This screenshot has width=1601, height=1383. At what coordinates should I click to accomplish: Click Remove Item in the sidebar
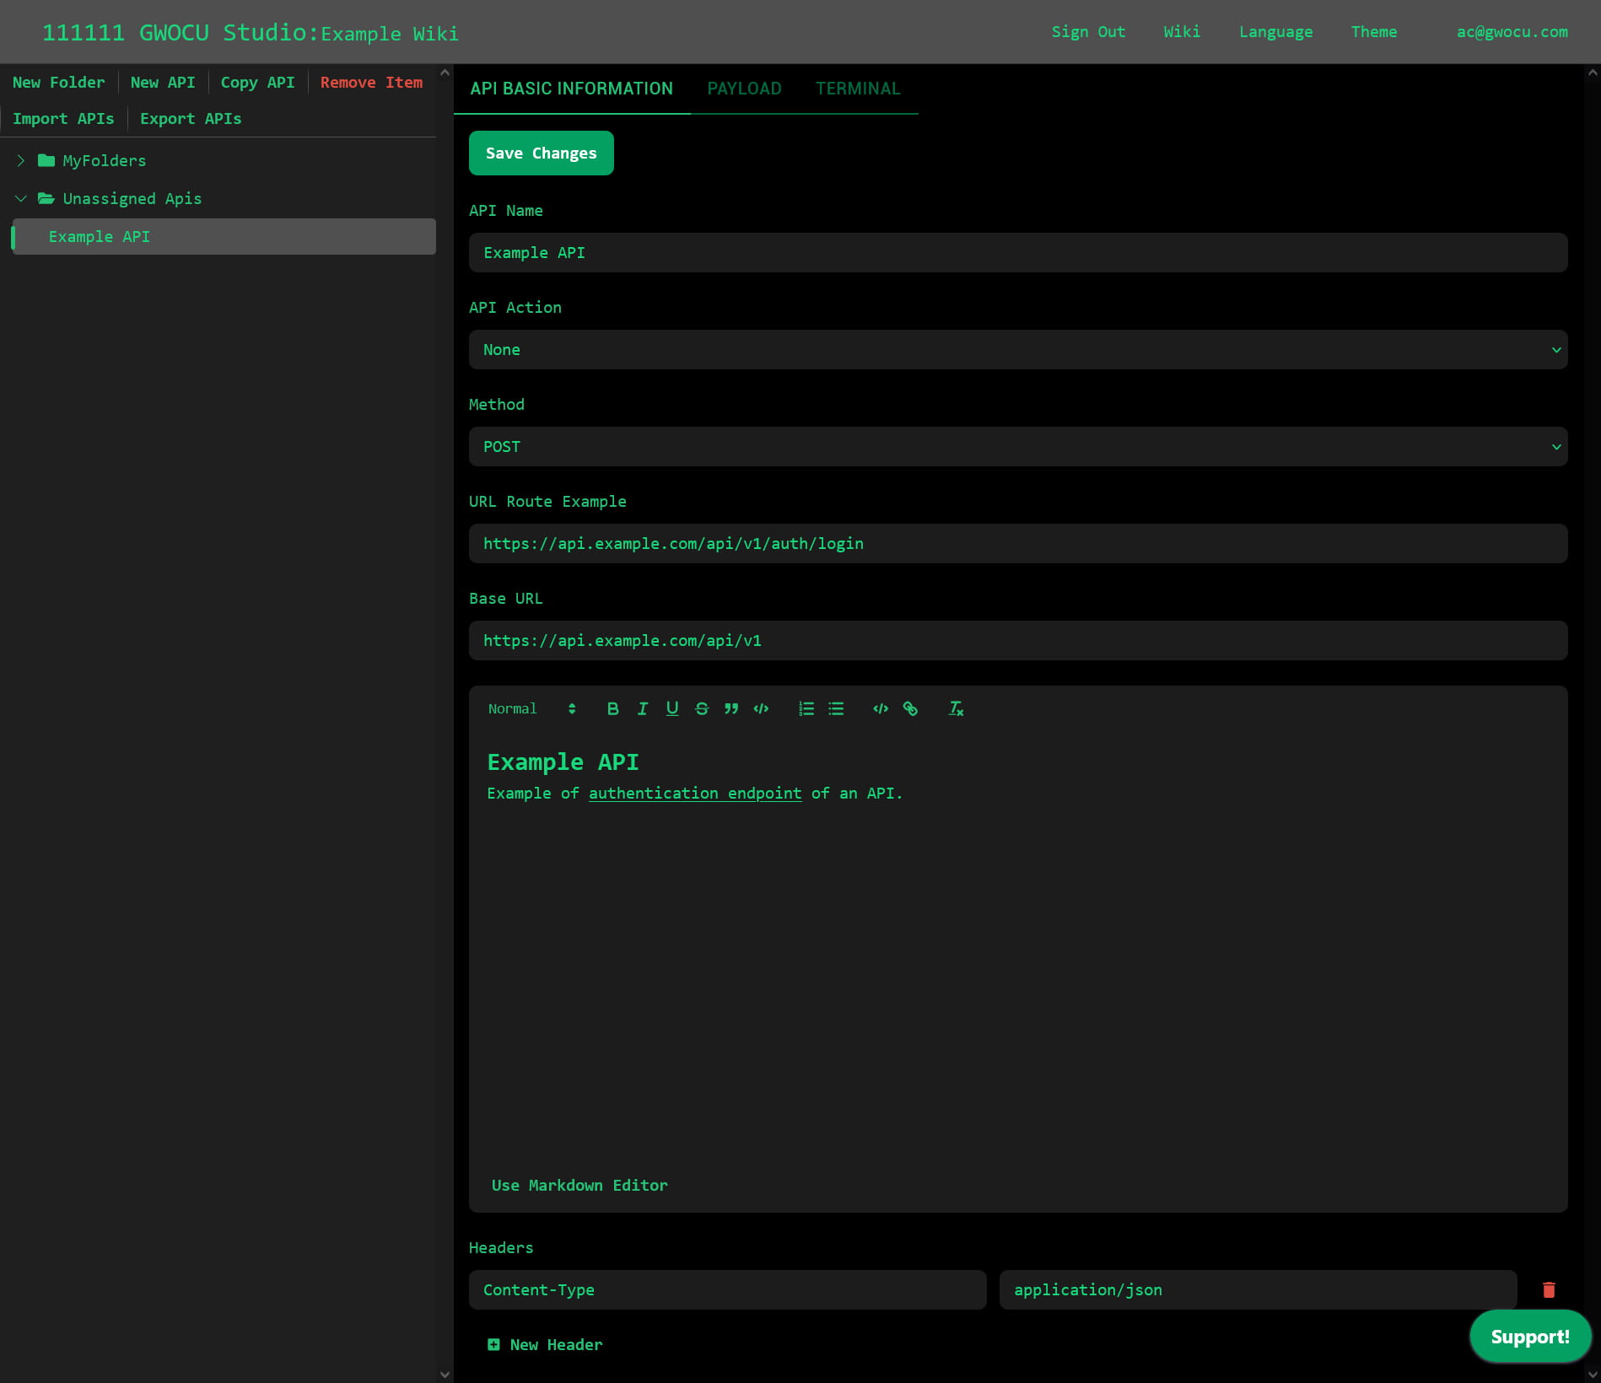pyautogui.click(x=371, y=83)
